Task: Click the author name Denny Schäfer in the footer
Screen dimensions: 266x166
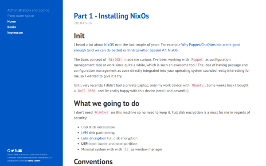Action: click(x=34, y=161)
